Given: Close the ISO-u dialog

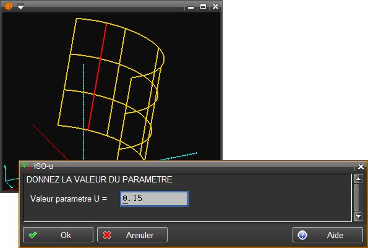Looking at the screenshot, I should 361,166.
